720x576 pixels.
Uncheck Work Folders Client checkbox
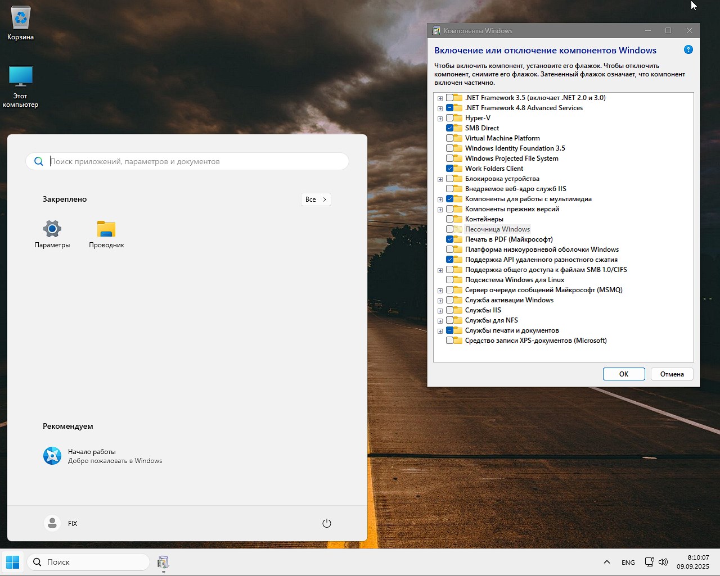(x=449, y=169)
